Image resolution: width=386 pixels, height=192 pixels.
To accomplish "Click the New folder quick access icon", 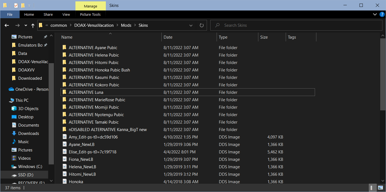I will click(23, 5).
